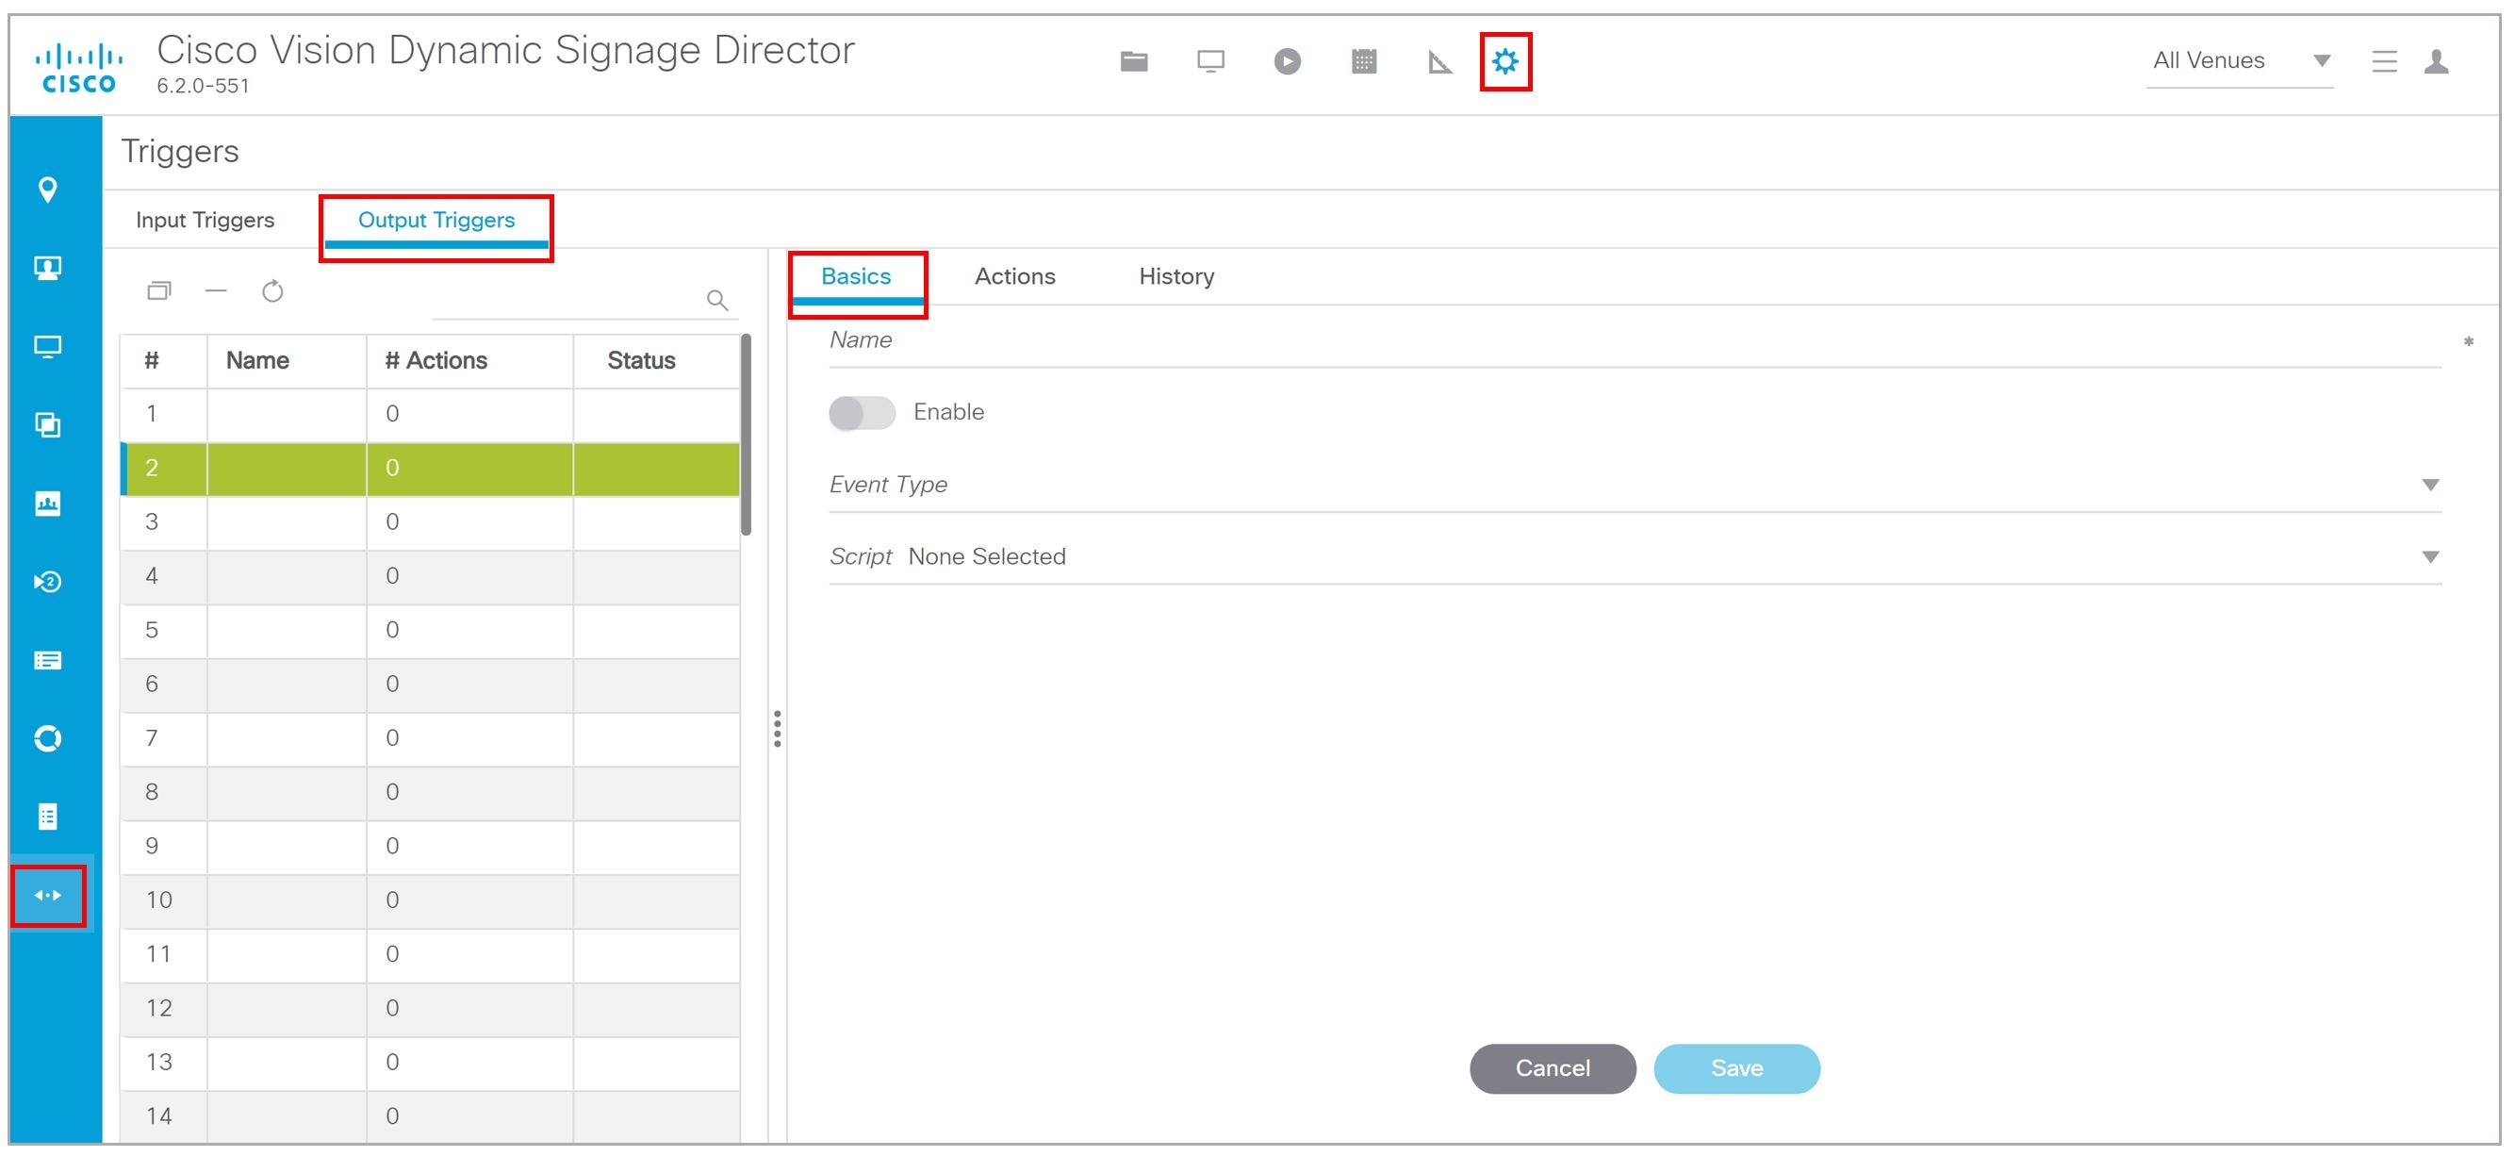Viewport: 2515px width, 1156px height.
Task: Open the All Venues dropdown
Action: pyautogui.click(x=2240, y=61)
